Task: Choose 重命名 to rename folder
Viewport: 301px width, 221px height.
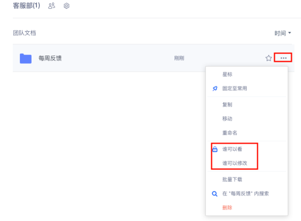Action: click(229, 133)
